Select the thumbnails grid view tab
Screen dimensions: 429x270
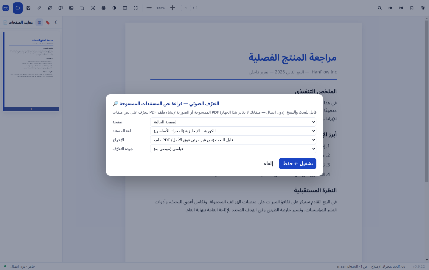pyautogui.click(x=39, y=22)
